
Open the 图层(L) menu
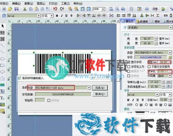click(41, 4)
